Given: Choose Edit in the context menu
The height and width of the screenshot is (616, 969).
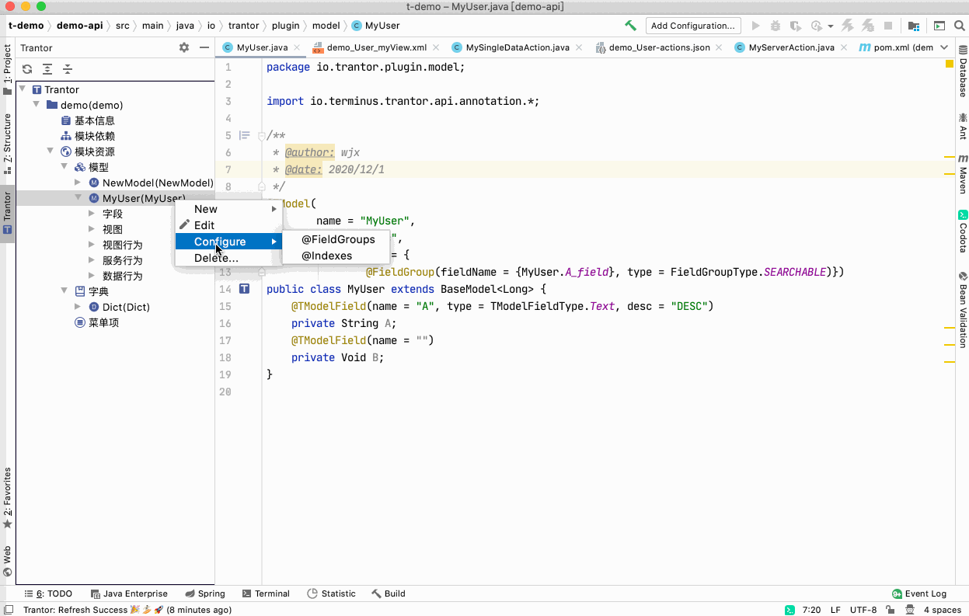Looking at the screenshot, I should click(228, 225).
